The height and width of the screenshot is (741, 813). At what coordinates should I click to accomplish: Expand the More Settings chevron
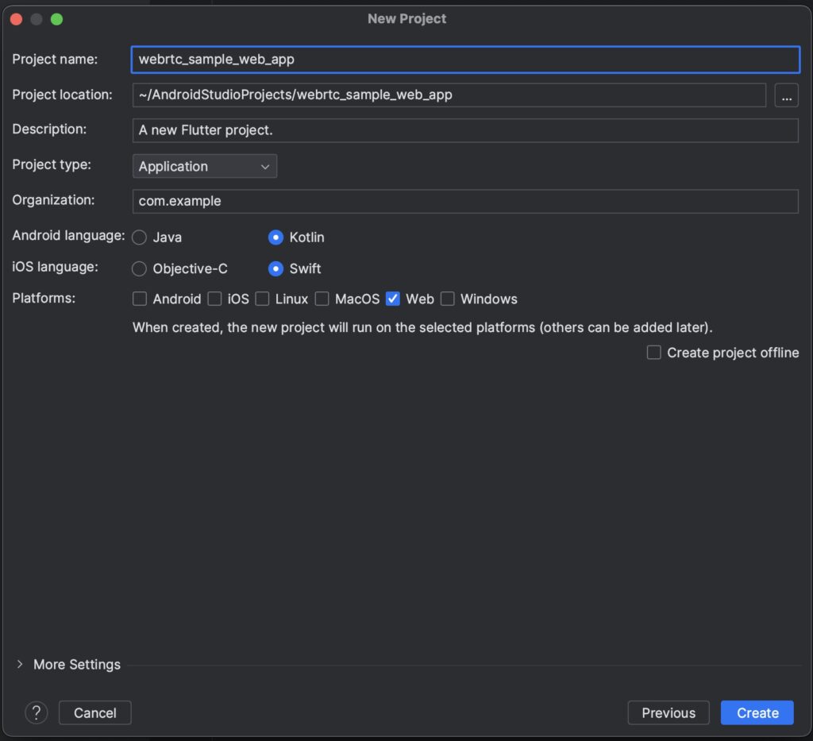pos(20,664)
